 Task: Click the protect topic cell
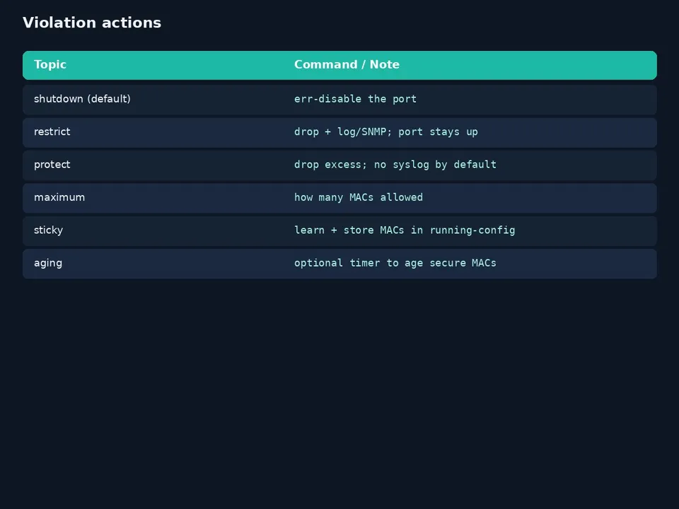(x=52, y=165)
